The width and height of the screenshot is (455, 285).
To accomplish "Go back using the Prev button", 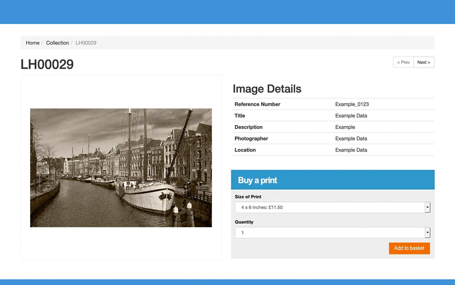I will point(404,62).
